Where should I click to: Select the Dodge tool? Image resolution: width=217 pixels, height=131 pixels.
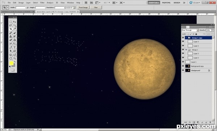click(15, 43)
